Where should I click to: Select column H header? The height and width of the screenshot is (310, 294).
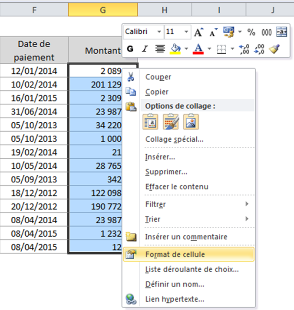[x=165, y=10]
